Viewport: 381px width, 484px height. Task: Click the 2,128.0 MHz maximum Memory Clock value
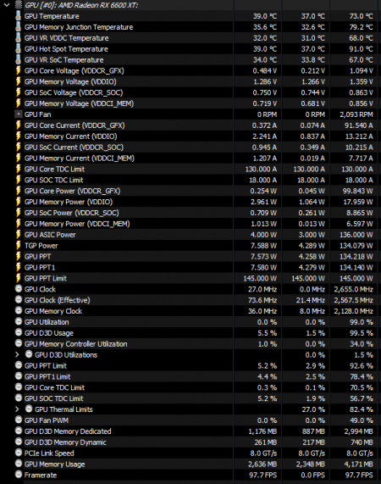pos(354,311)
